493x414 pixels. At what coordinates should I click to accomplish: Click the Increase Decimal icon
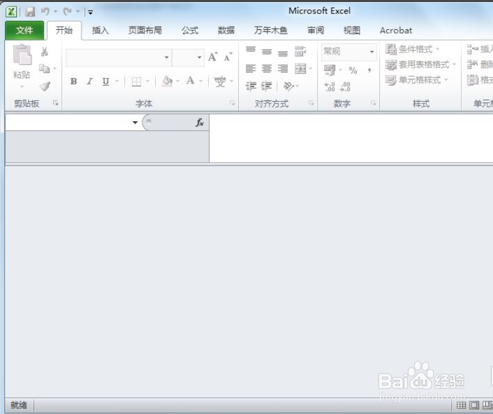coord(330,87)
